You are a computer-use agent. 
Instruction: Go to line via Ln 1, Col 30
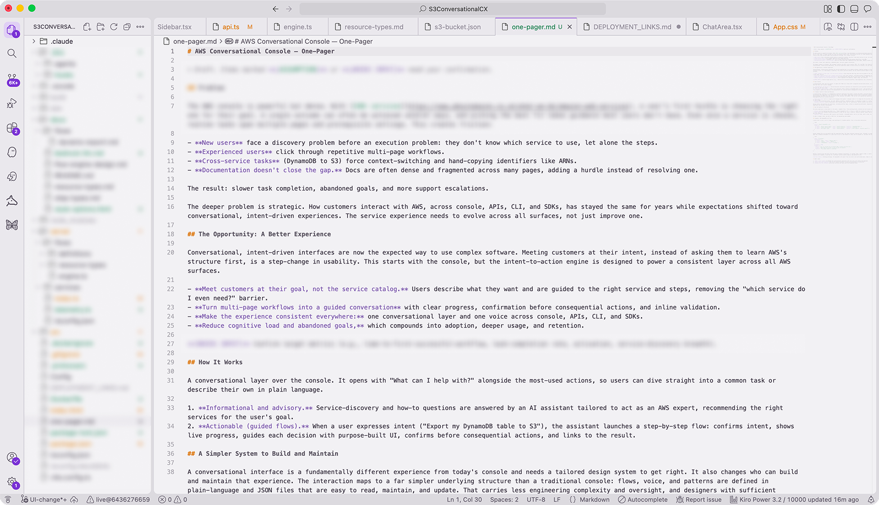[464, 499]
